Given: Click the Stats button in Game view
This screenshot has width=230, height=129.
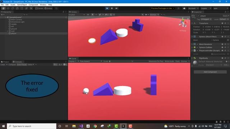Looking at the screenshot, I should pyautogui.click(x=177, y=61).
